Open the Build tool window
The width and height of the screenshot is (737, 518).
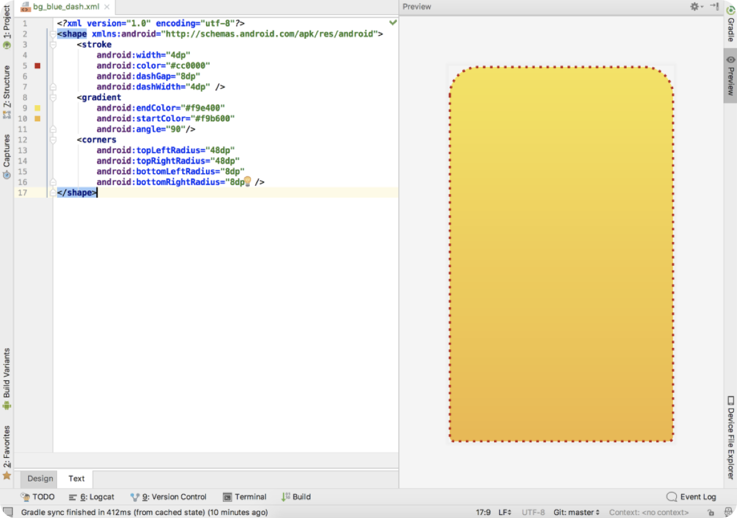[x=296, y=497]
